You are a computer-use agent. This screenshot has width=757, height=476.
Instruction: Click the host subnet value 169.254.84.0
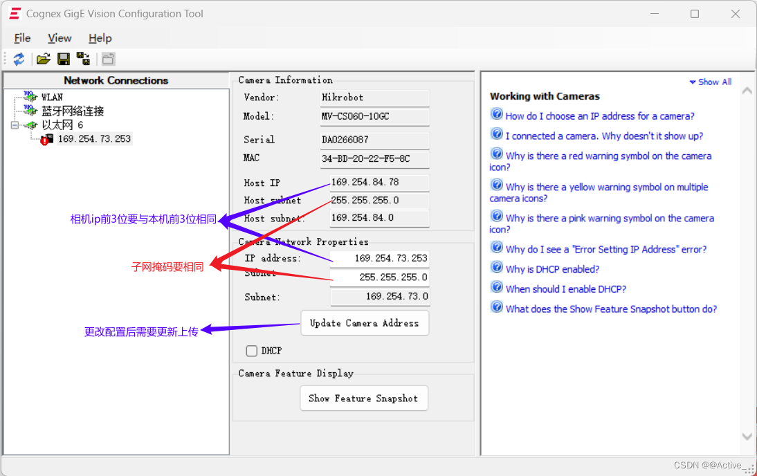tap(379, 218)
